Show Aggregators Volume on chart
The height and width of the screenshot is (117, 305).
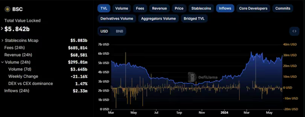tap(158, 19)
